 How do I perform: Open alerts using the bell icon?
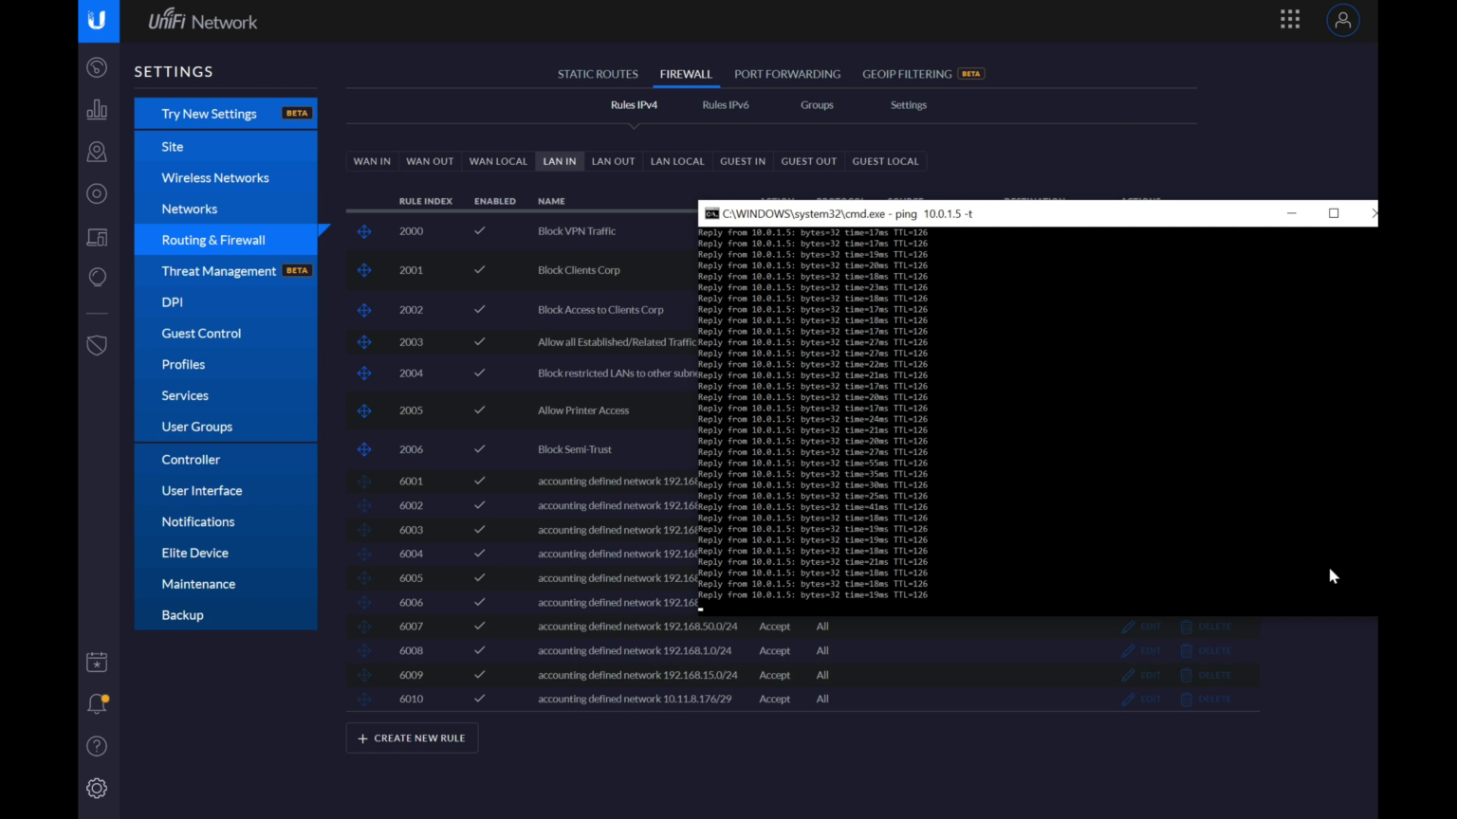97,703
